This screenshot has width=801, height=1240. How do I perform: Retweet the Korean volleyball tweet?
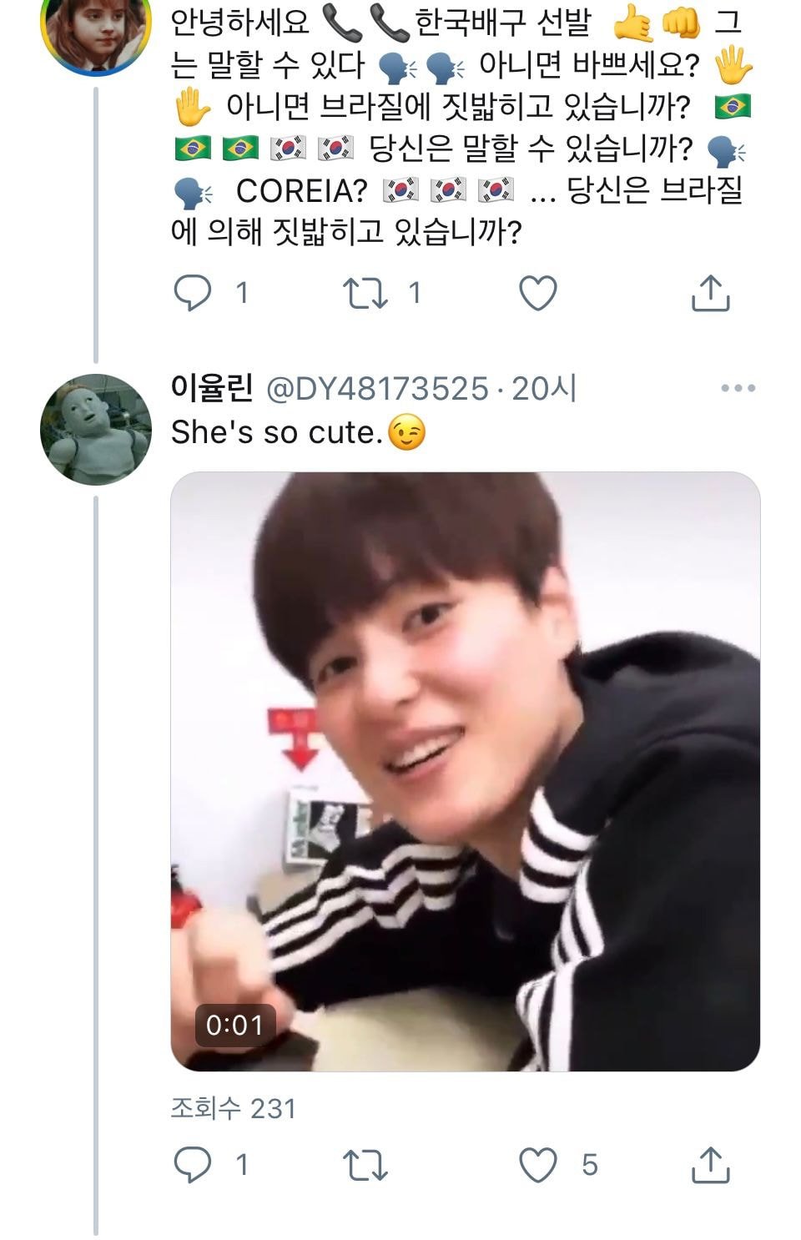point(365,293)
